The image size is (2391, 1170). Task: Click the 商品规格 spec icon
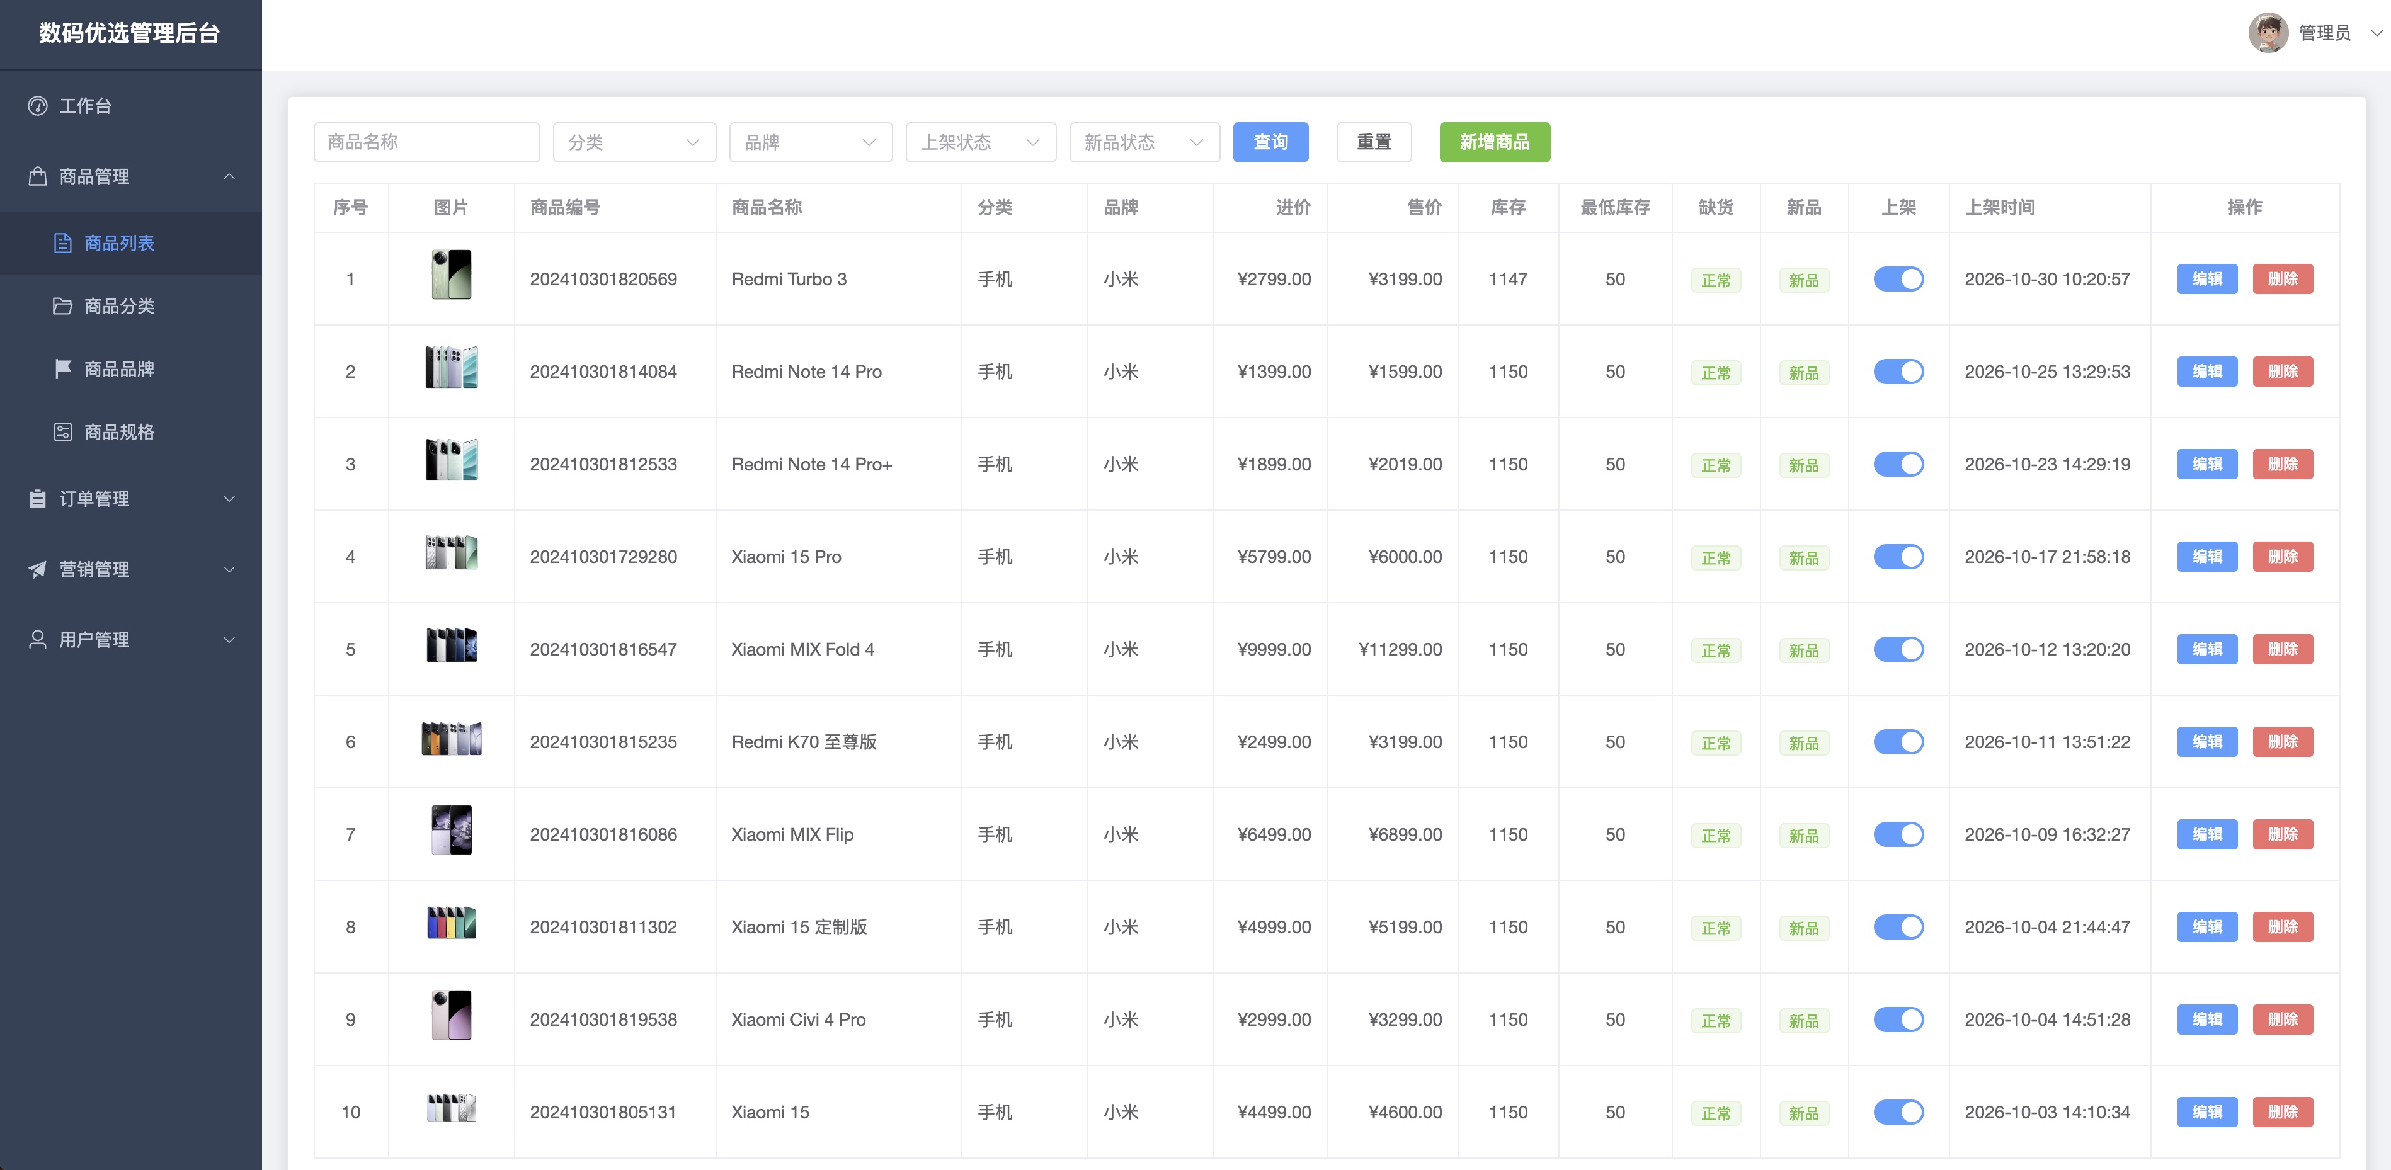coord(62,433)
